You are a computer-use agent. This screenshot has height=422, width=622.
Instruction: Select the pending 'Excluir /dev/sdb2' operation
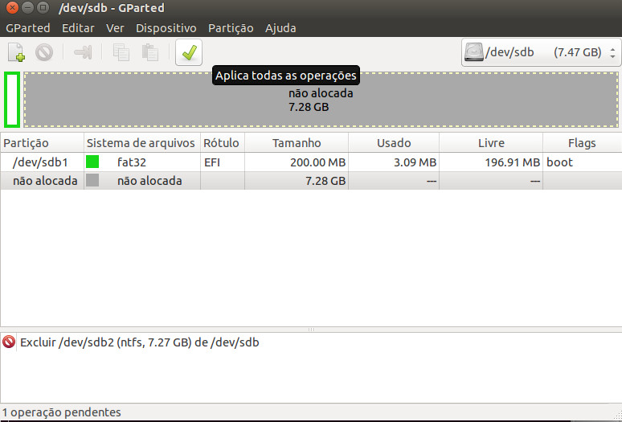coord(140,342)
